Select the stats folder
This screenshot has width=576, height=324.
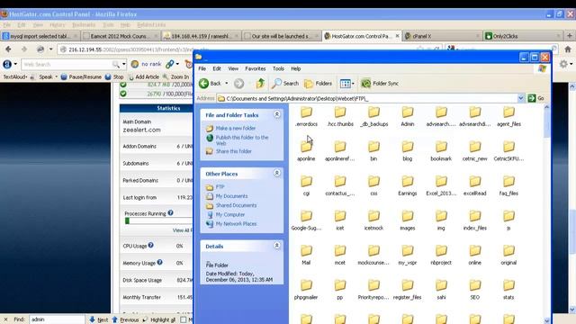[x=508, y=290]
